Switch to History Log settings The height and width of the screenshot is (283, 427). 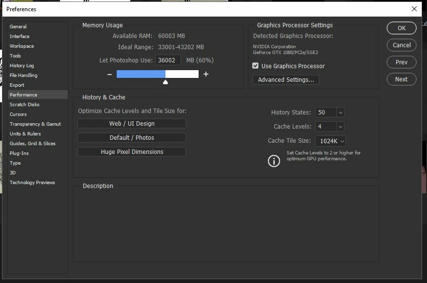[38, 66]
